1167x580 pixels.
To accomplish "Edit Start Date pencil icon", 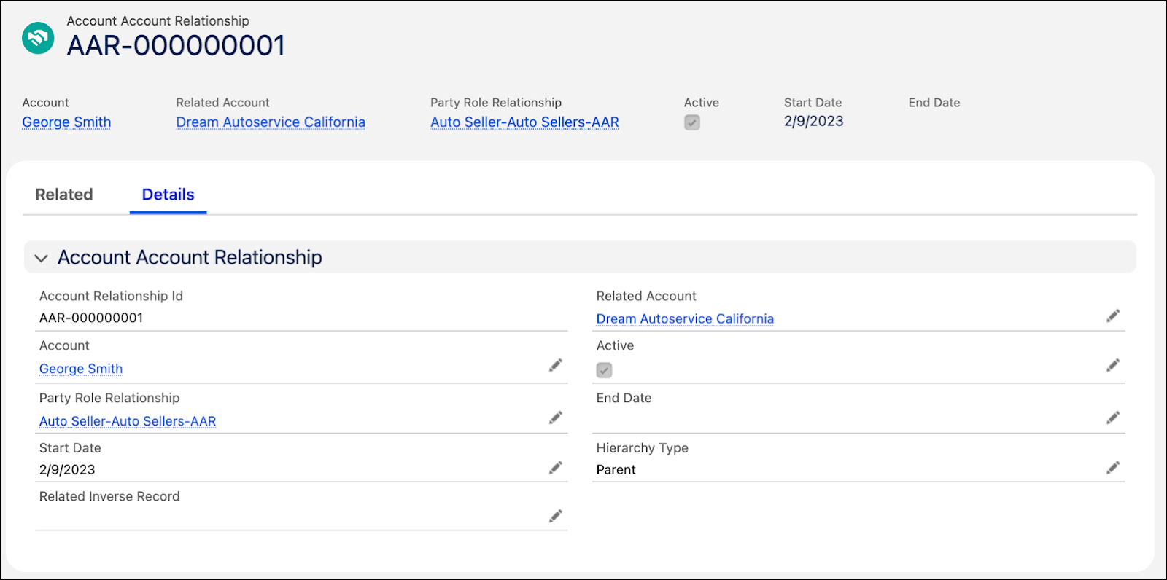I will 556,467.
